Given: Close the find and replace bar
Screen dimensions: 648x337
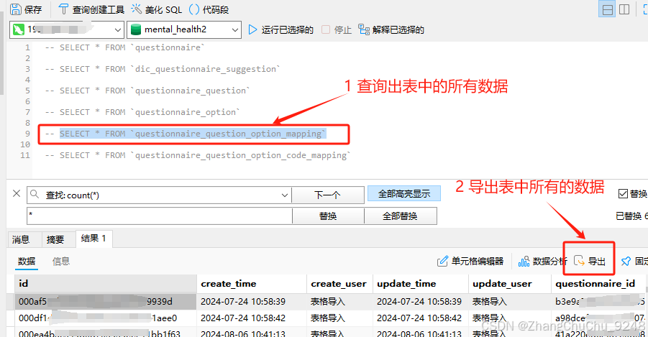Looking at the screenshot, I should coord(17,193).
